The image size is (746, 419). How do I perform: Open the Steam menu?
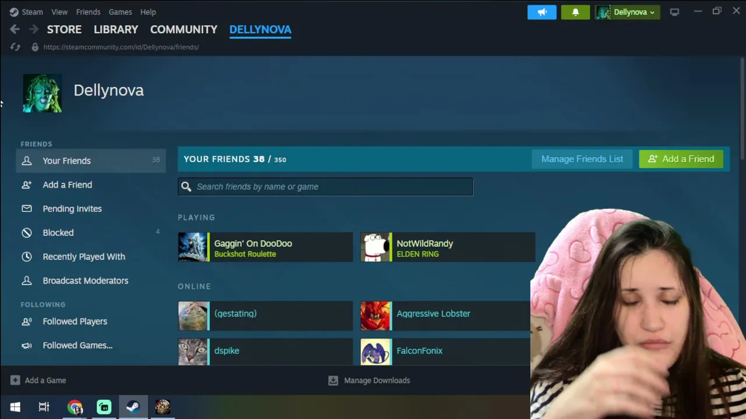tap(32, 12)
